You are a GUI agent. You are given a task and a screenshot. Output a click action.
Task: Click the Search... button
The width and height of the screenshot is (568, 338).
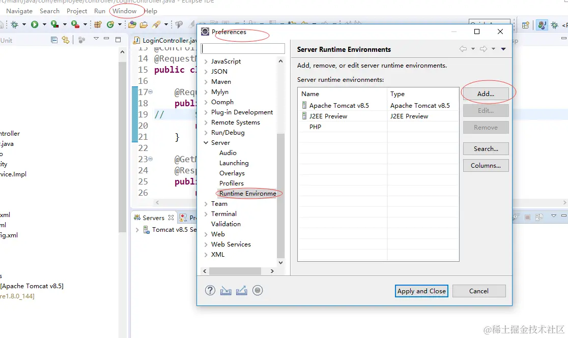click(486, 149)
